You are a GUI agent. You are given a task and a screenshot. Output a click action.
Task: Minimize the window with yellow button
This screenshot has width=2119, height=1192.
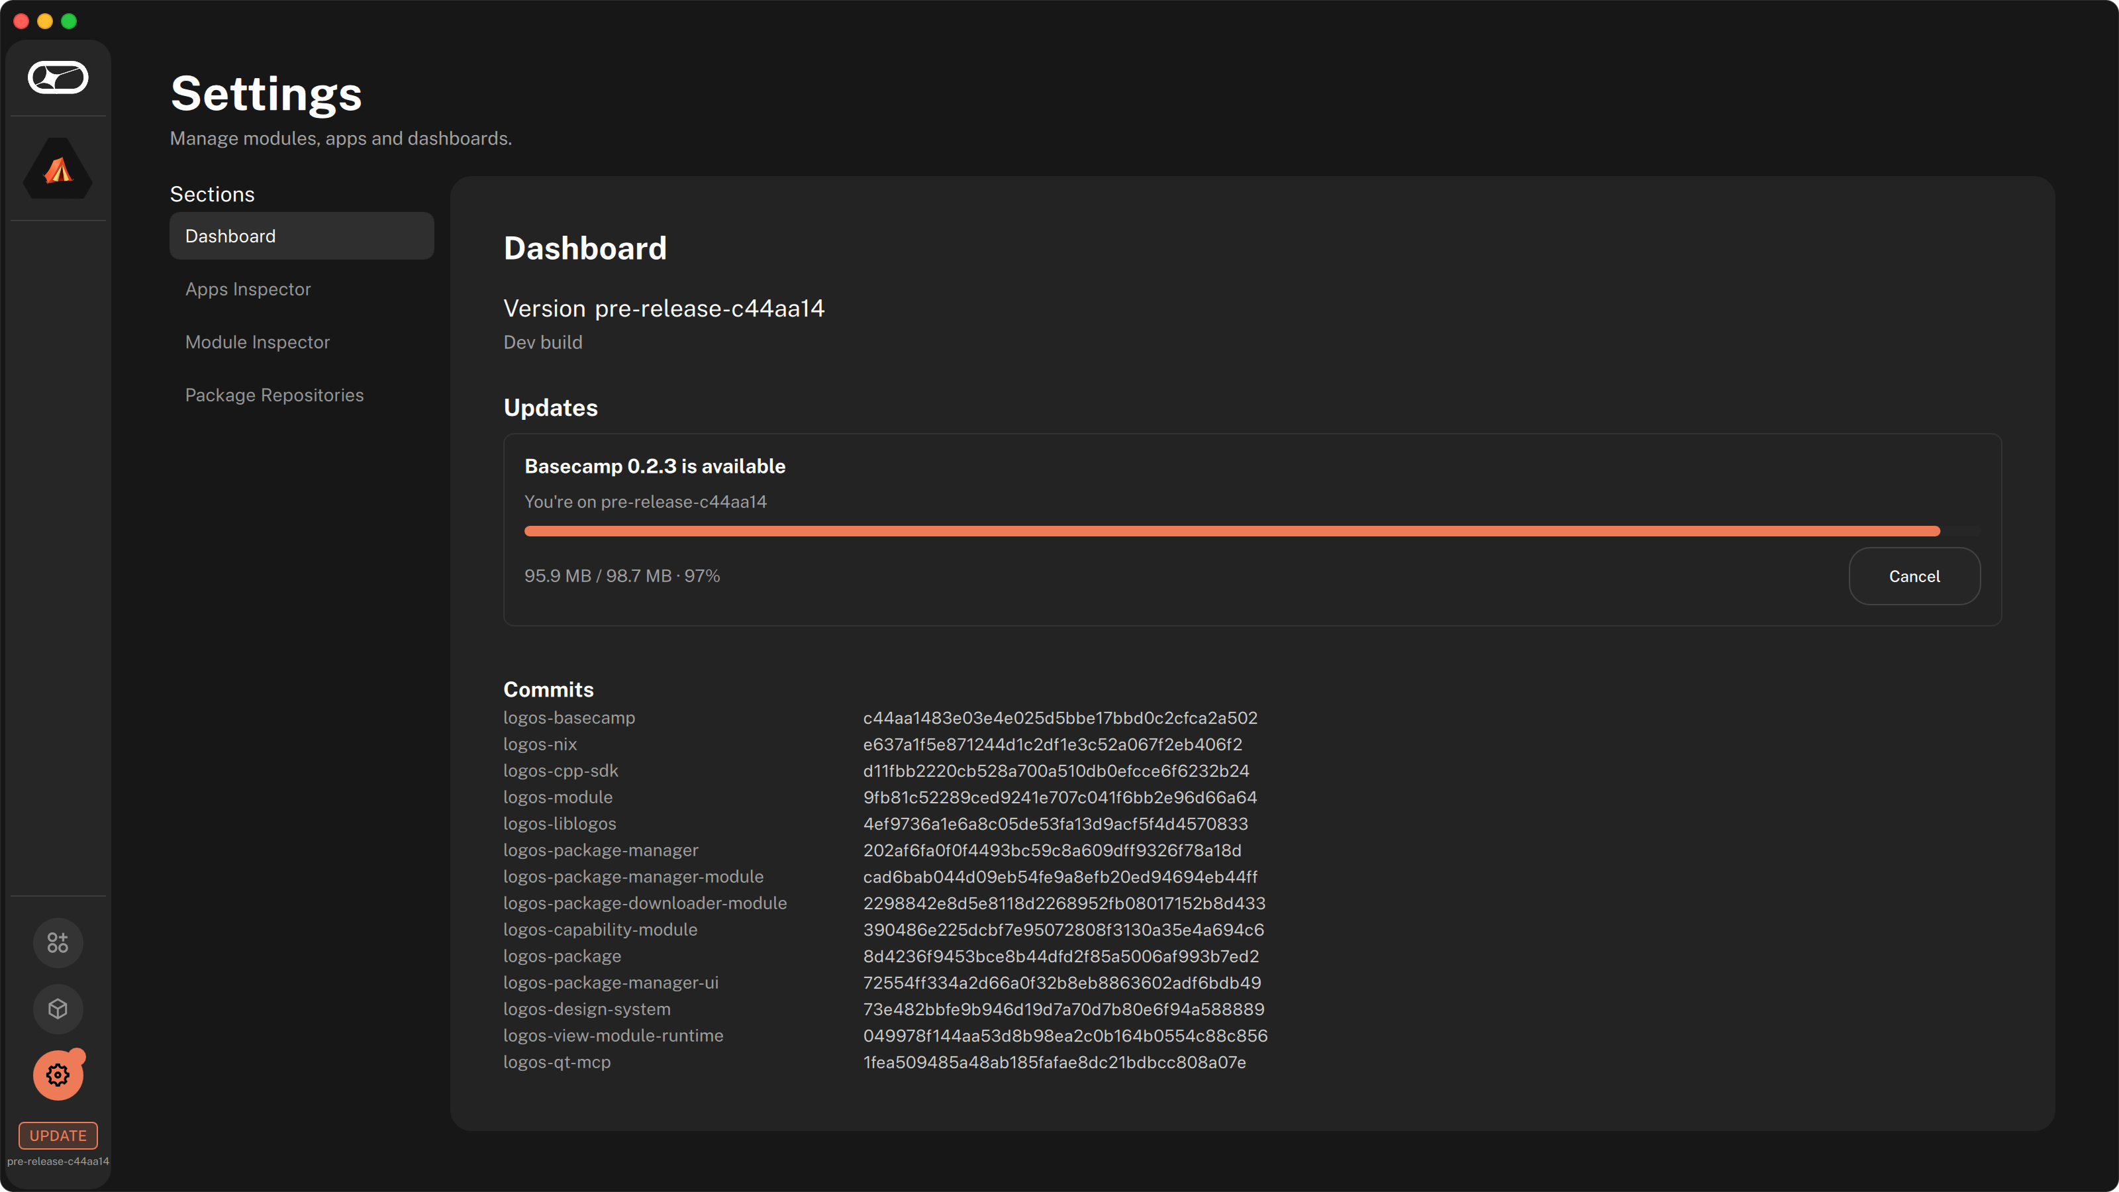45,21
